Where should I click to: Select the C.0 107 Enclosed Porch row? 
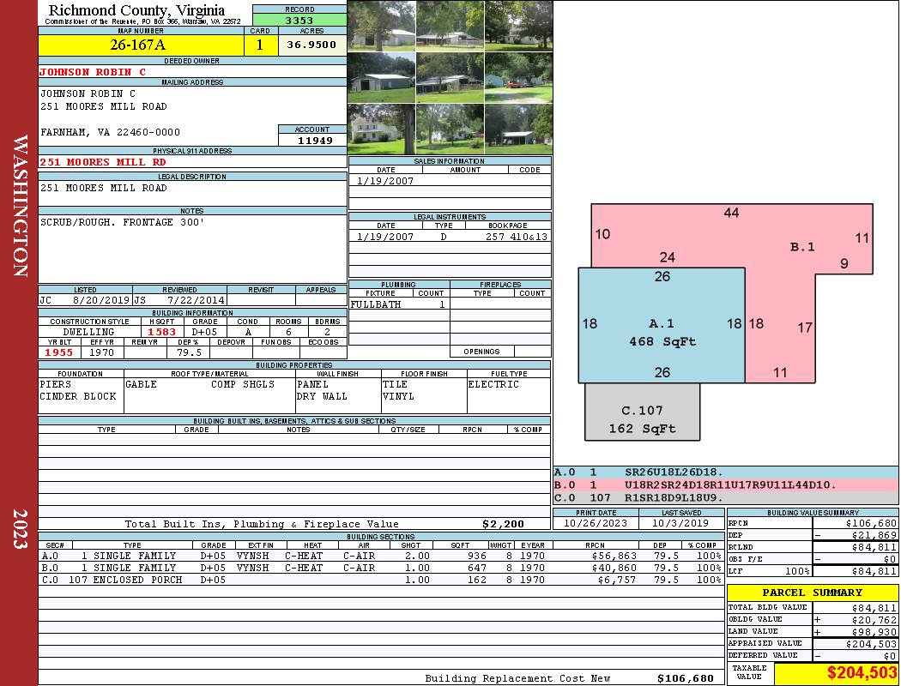pos(381,580)
